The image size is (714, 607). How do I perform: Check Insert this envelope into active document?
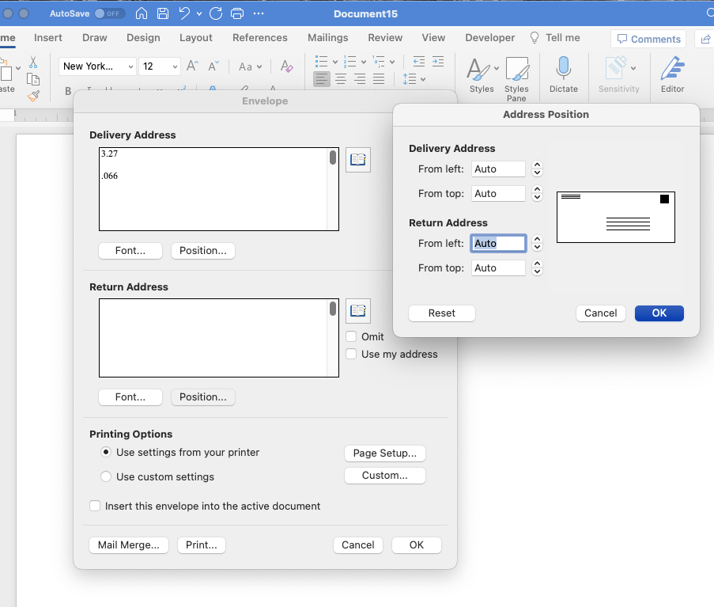point(95,506)
